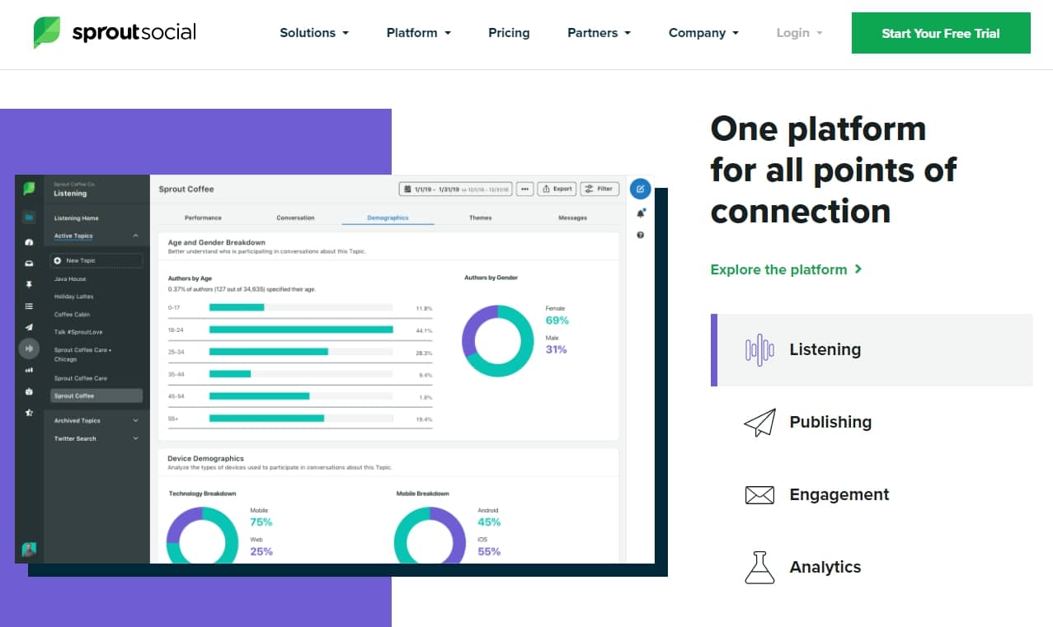
Task: Click the Mobile Breakdown donut chart
Action: (x=430, y=535)
